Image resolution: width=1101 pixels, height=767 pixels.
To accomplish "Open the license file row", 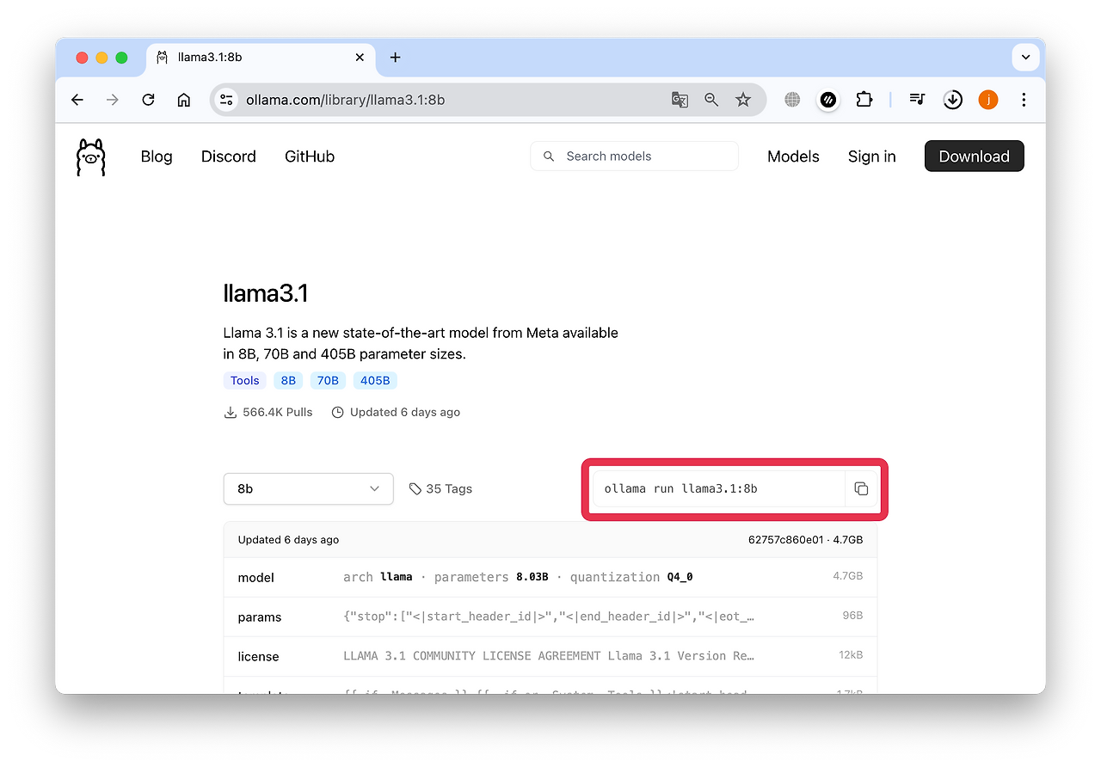I will pyautogui.click(x=550, y=656).
